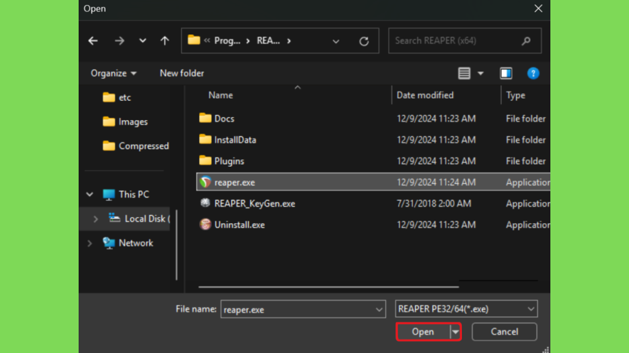Go forward with the right arrow

(119, 41)
